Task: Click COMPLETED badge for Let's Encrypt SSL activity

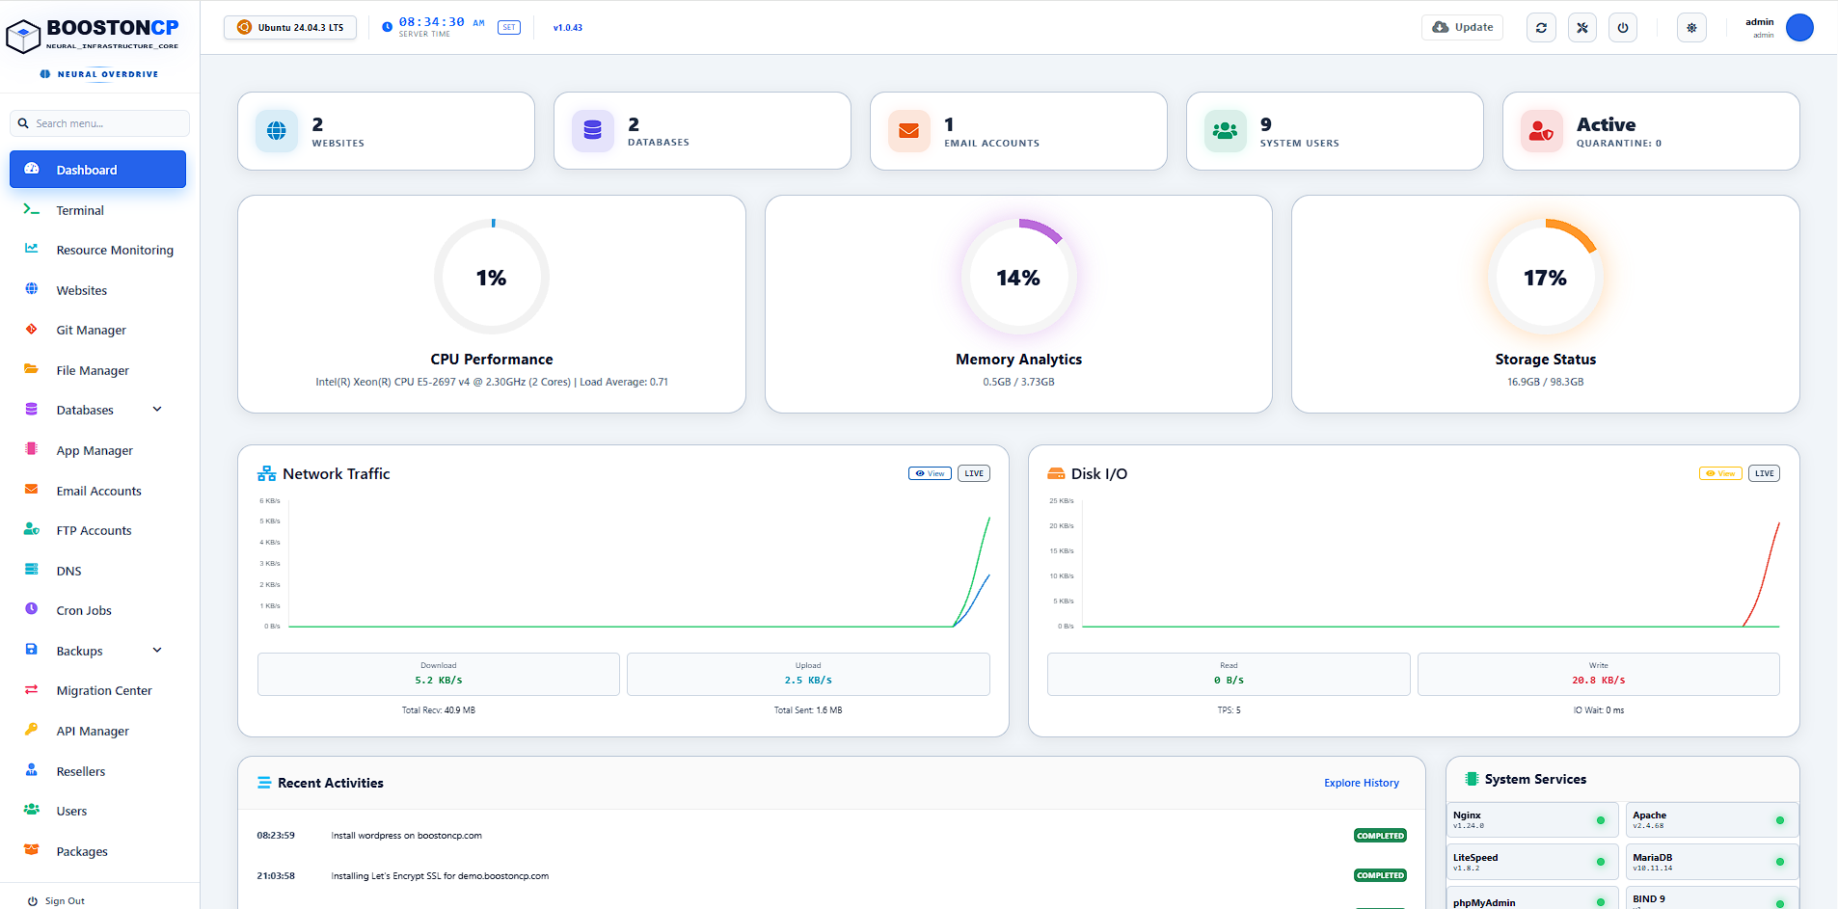Action: point(1380,875)
